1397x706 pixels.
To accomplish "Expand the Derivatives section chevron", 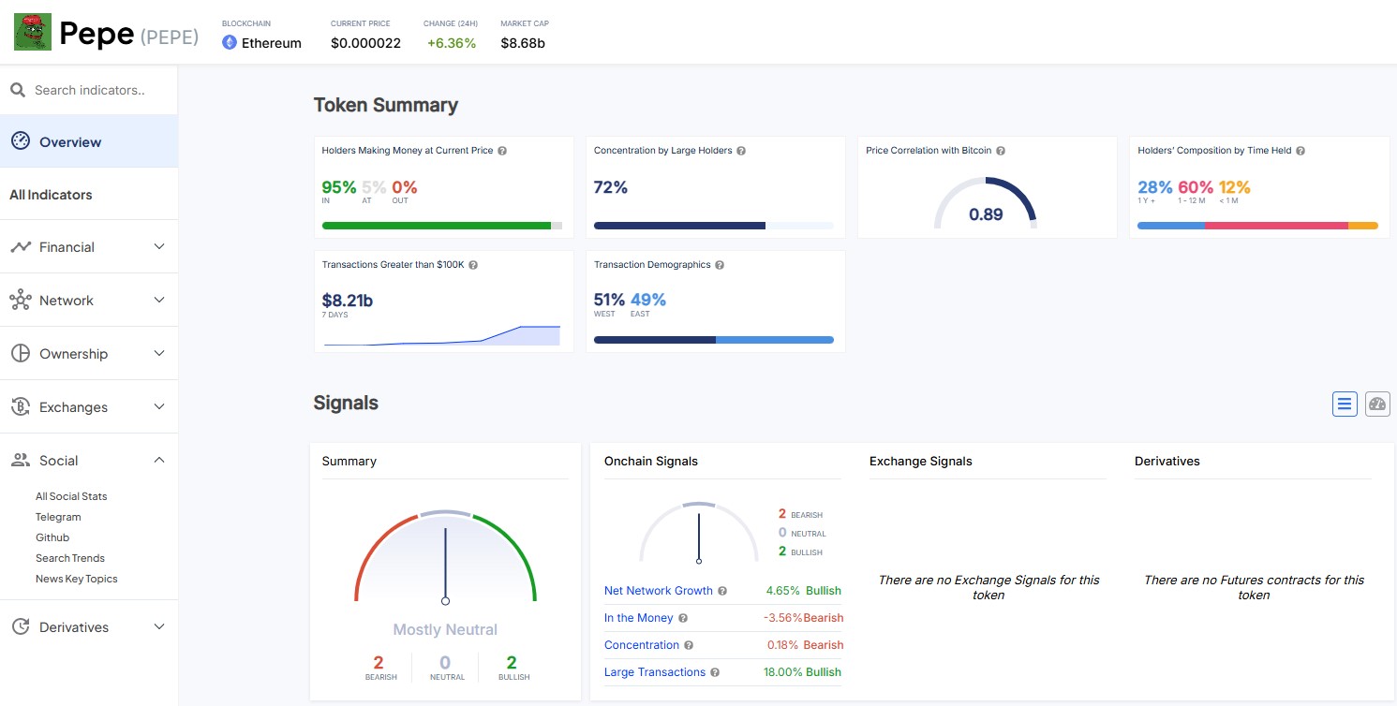I will tap(159, 627).
